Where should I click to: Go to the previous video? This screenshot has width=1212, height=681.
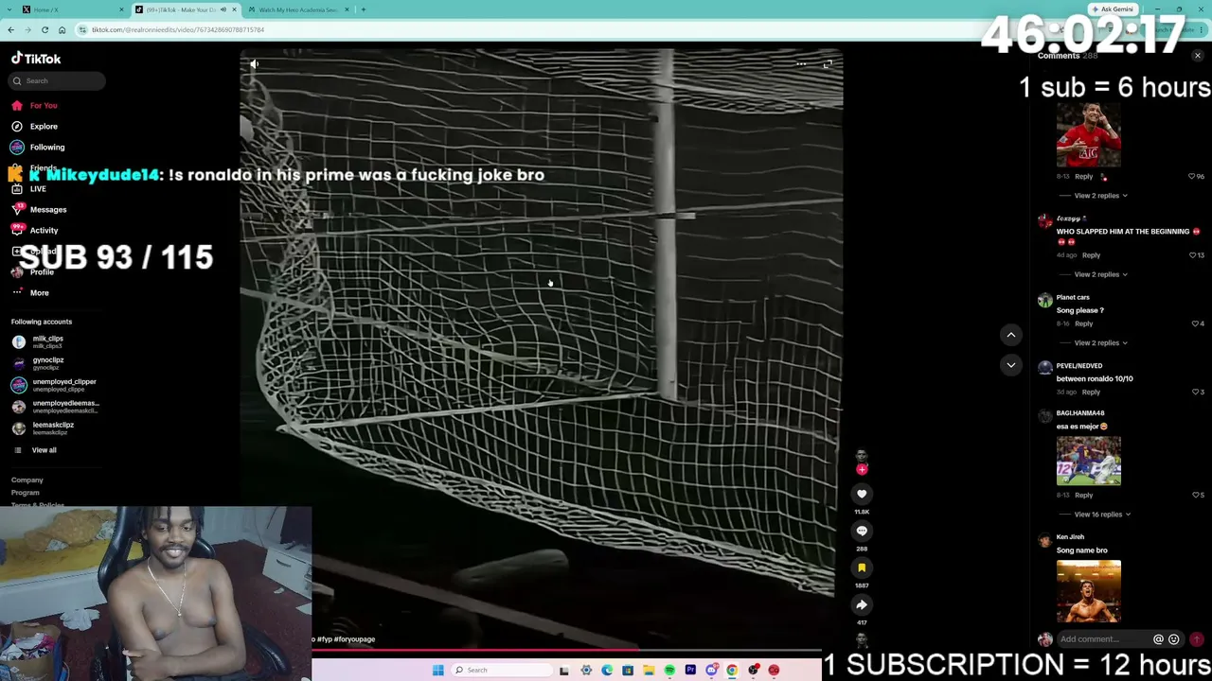[1011, 335]
